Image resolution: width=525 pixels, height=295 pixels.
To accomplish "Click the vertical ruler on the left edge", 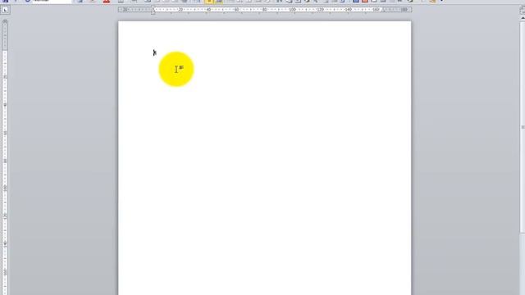I will coord(5,157).
